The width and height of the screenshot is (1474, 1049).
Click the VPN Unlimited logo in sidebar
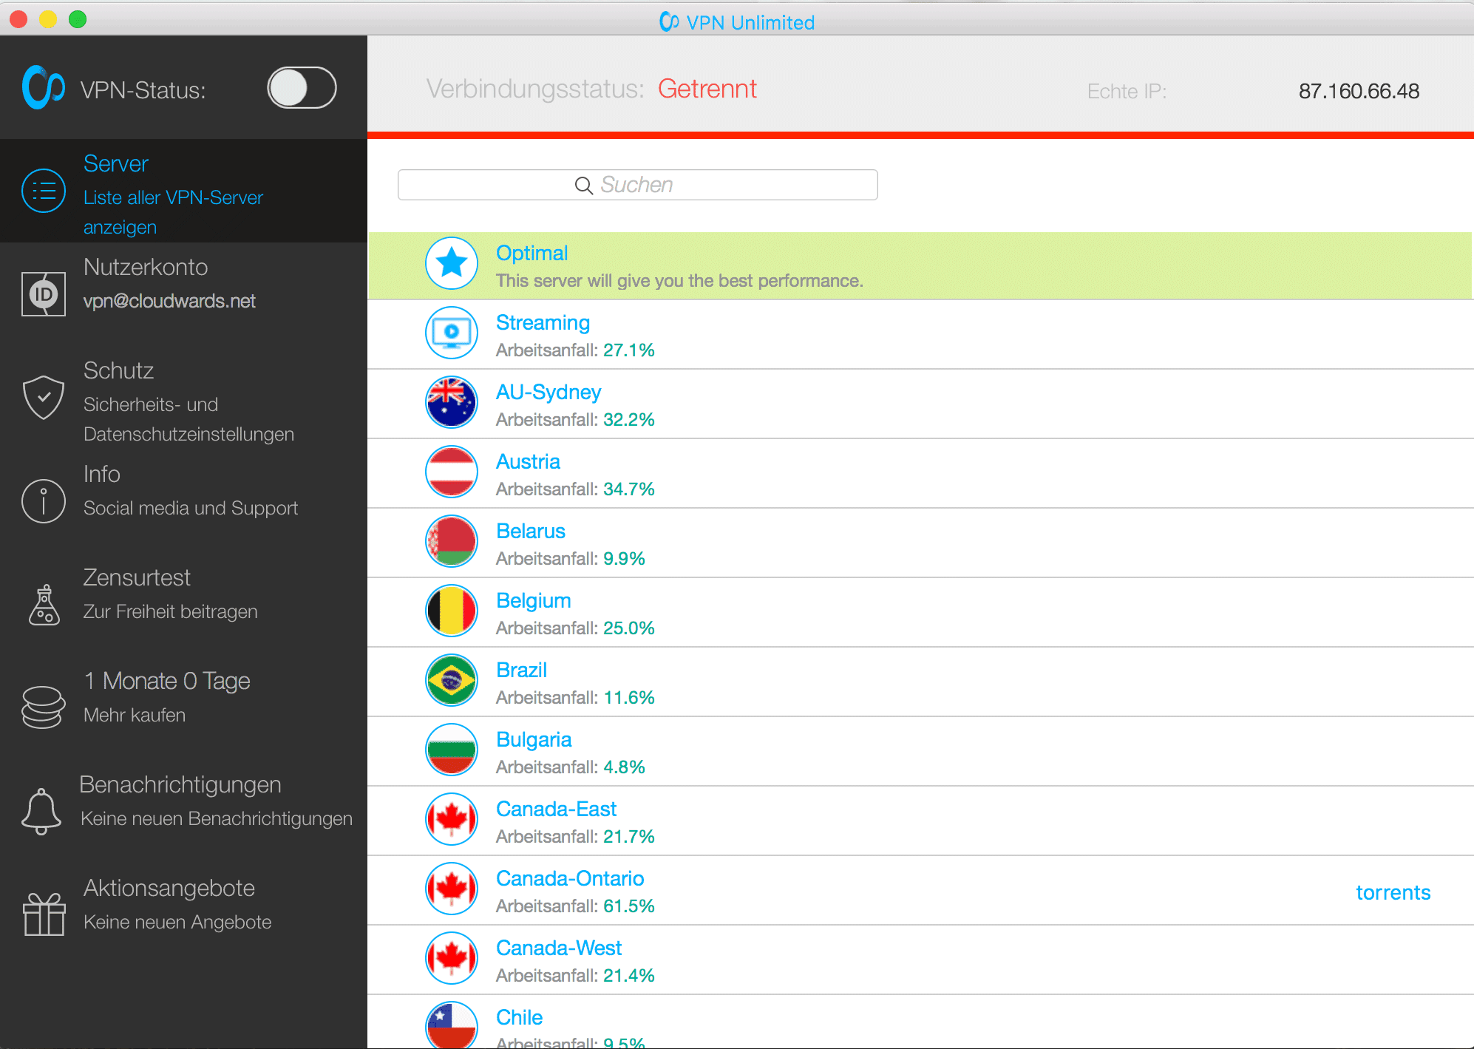pos(43,87)
